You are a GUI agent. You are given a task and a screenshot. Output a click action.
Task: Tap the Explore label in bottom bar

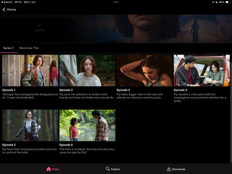(x=116, y=169)
